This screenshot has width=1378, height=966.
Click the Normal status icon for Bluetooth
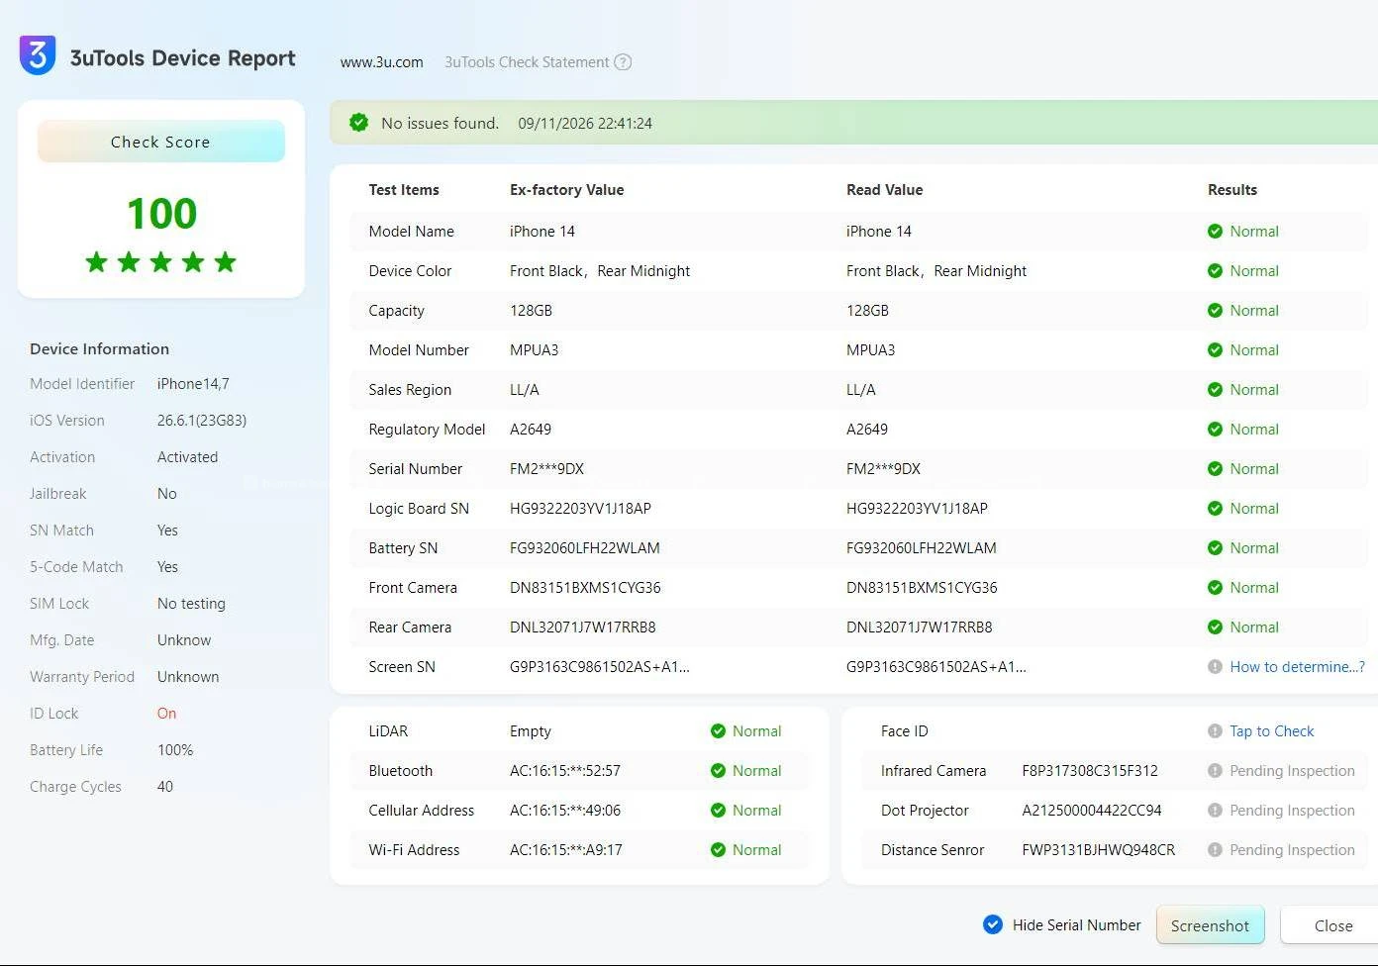(718, 771)
